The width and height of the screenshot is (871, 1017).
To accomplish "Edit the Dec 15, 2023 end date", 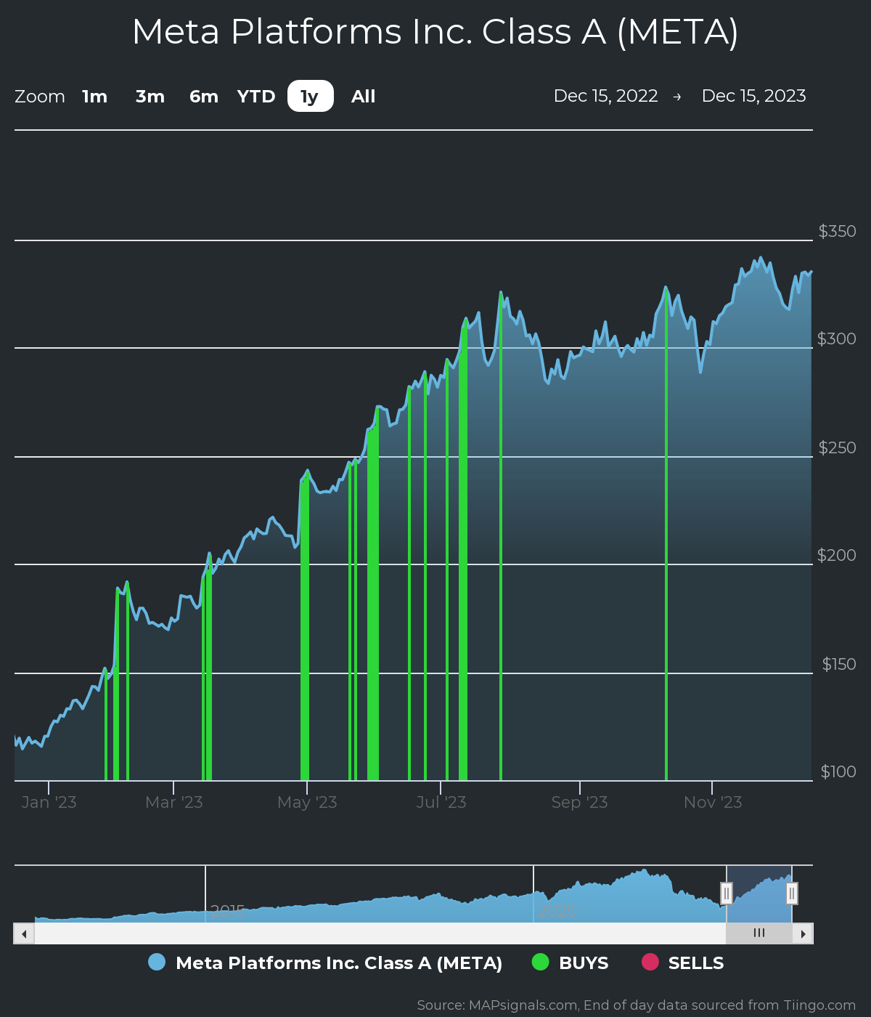I will [753, 96].
